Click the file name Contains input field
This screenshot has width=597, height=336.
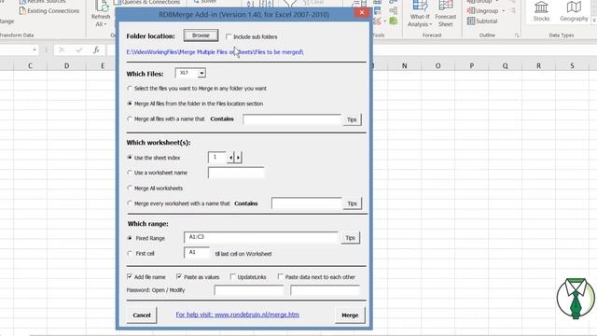point(292,119)
